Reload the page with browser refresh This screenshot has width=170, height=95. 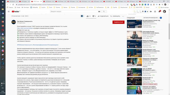click(13, 5)
